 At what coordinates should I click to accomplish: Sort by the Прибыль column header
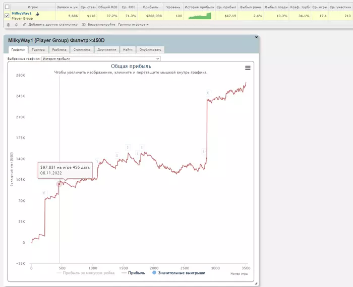(x=150, y=7)
